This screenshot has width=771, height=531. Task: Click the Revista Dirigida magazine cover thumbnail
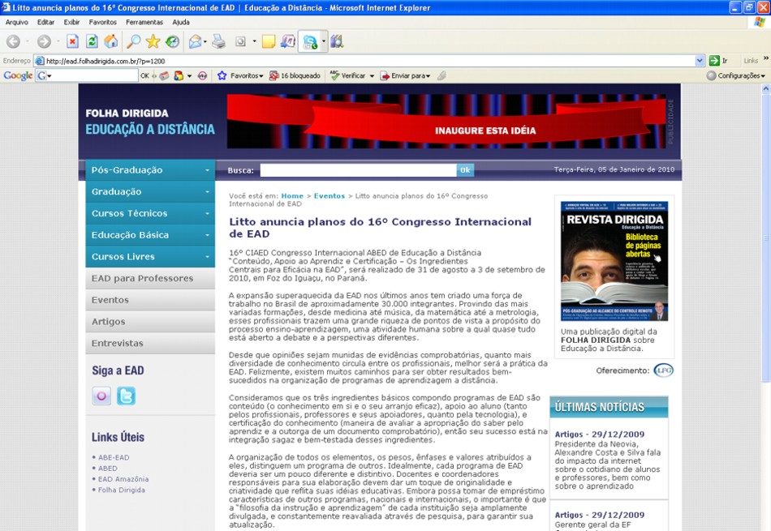pos(614,261)
